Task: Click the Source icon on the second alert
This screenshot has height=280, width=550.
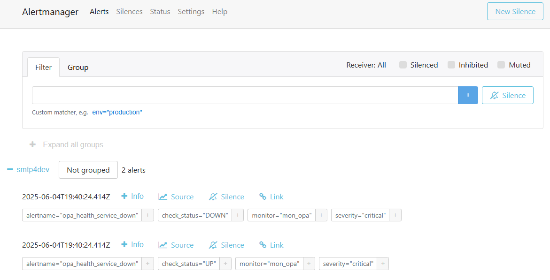Action: click(163, 244)
